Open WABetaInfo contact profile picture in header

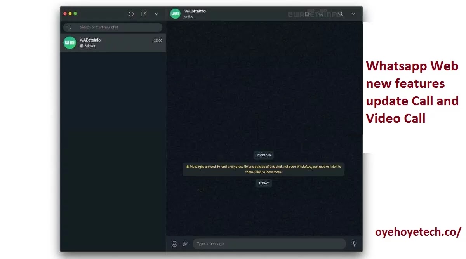[176, 14]
